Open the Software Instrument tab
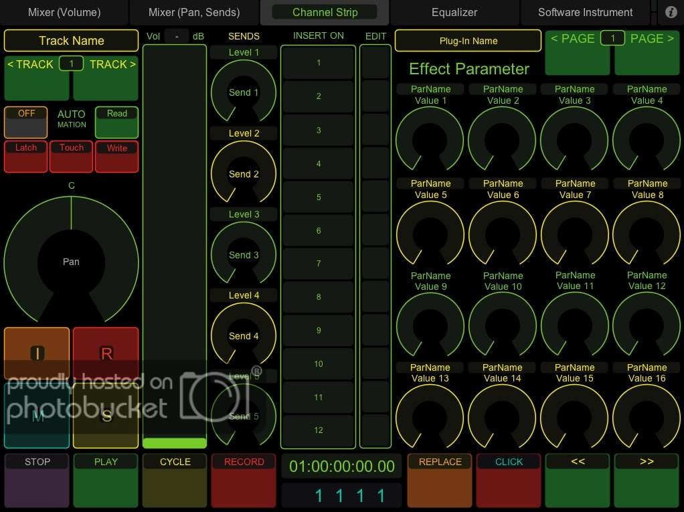This screenshot has height=512, width=684. (x=585, y=13)
